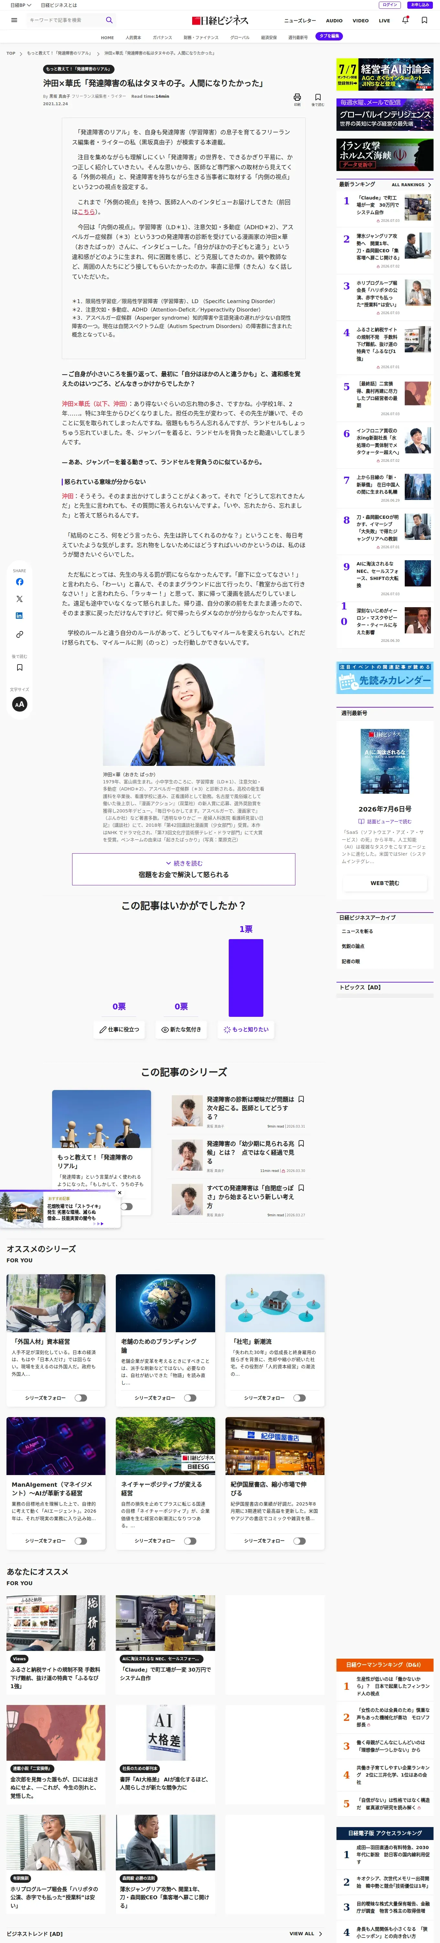Toggle follow for 「外国人材」資本経営 series
Viewport: 440px width, 1943px height.
[x=81, y=1398]
